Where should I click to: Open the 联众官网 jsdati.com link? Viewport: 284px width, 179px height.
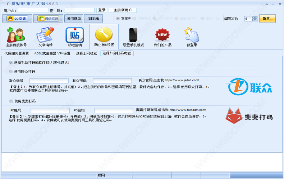[169, 80]
